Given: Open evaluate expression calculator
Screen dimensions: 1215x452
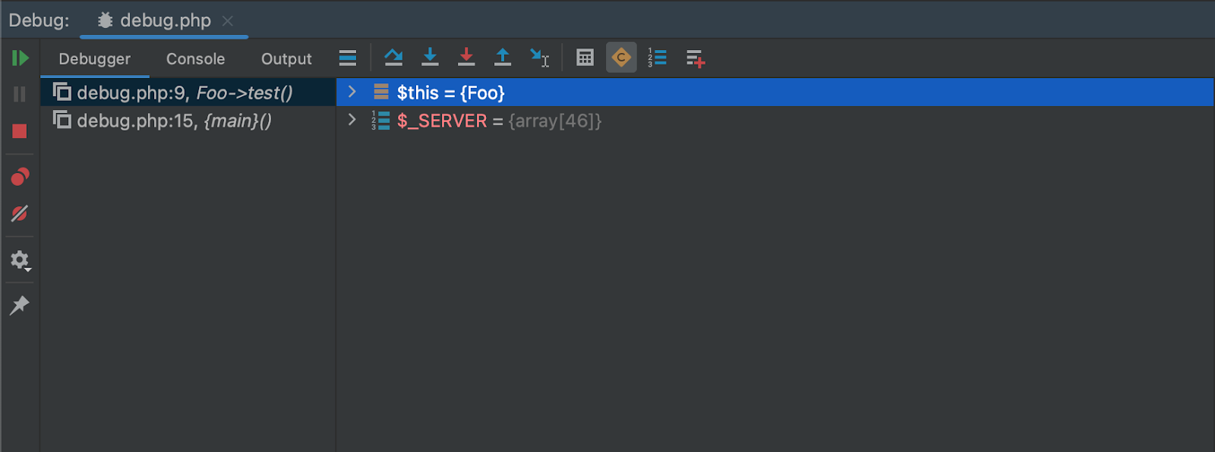Looking at the screenshot, I should click(585, 58).
